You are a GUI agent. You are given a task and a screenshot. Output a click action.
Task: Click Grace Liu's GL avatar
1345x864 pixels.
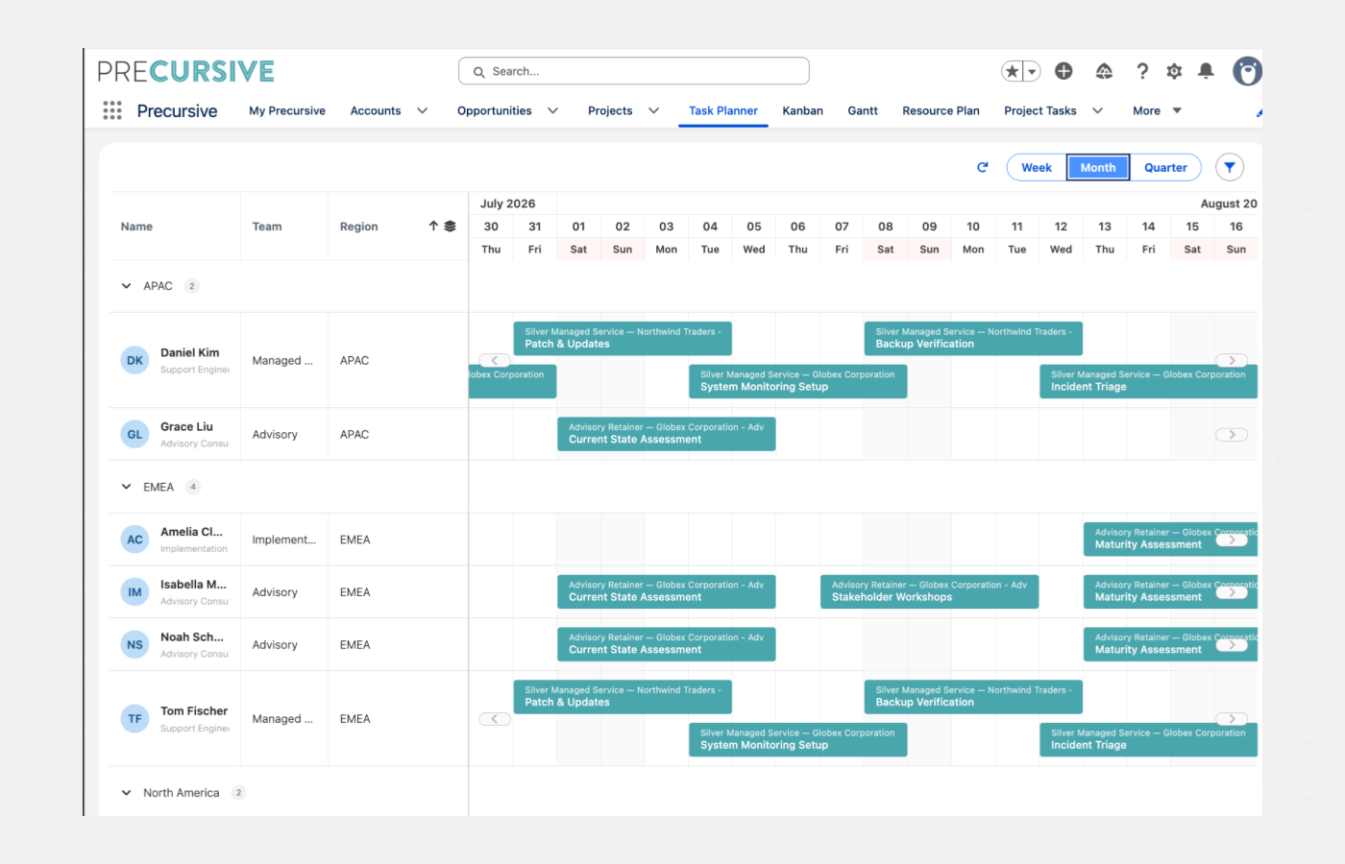pyautogui.click(x=134, y=435)
